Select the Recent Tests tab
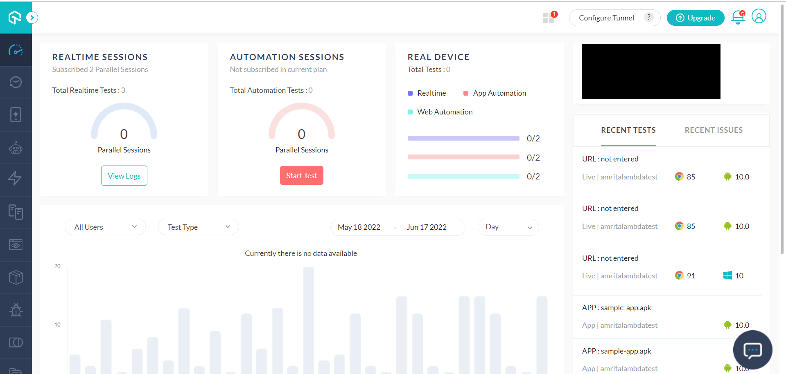 [628, 130]
